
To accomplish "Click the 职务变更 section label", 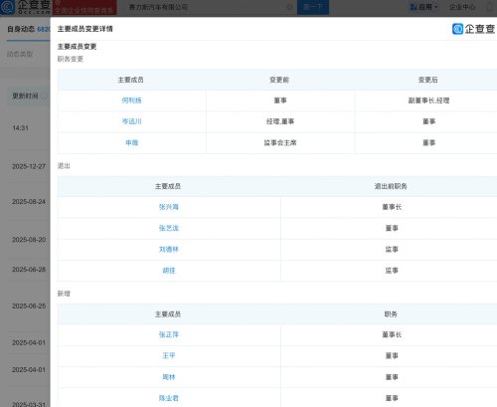I will pyautogui.click(x=71, y=59).
